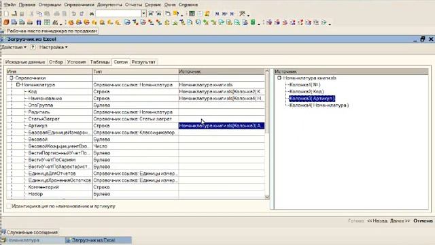Click the Open file toolbar icon
The image size is (435, 245).
pos(14,14)
